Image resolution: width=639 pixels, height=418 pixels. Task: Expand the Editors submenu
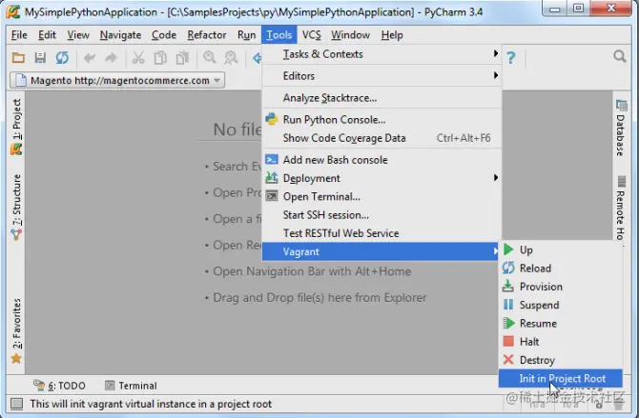[x=381, y=76]
